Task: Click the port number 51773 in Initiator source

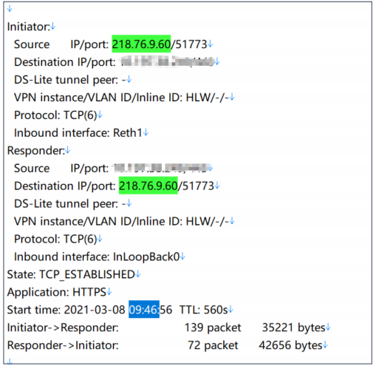Action: [x=191, y=44]
